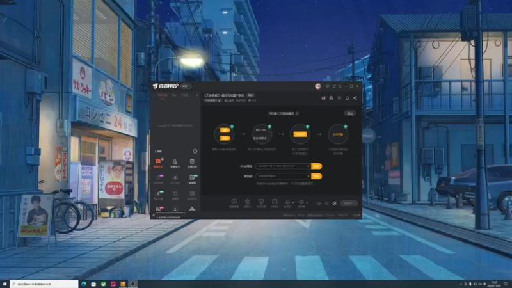Open the hamburger menu in the title bar
The height and width of the screenshot is (288, 512).
(x=340, y=86)
